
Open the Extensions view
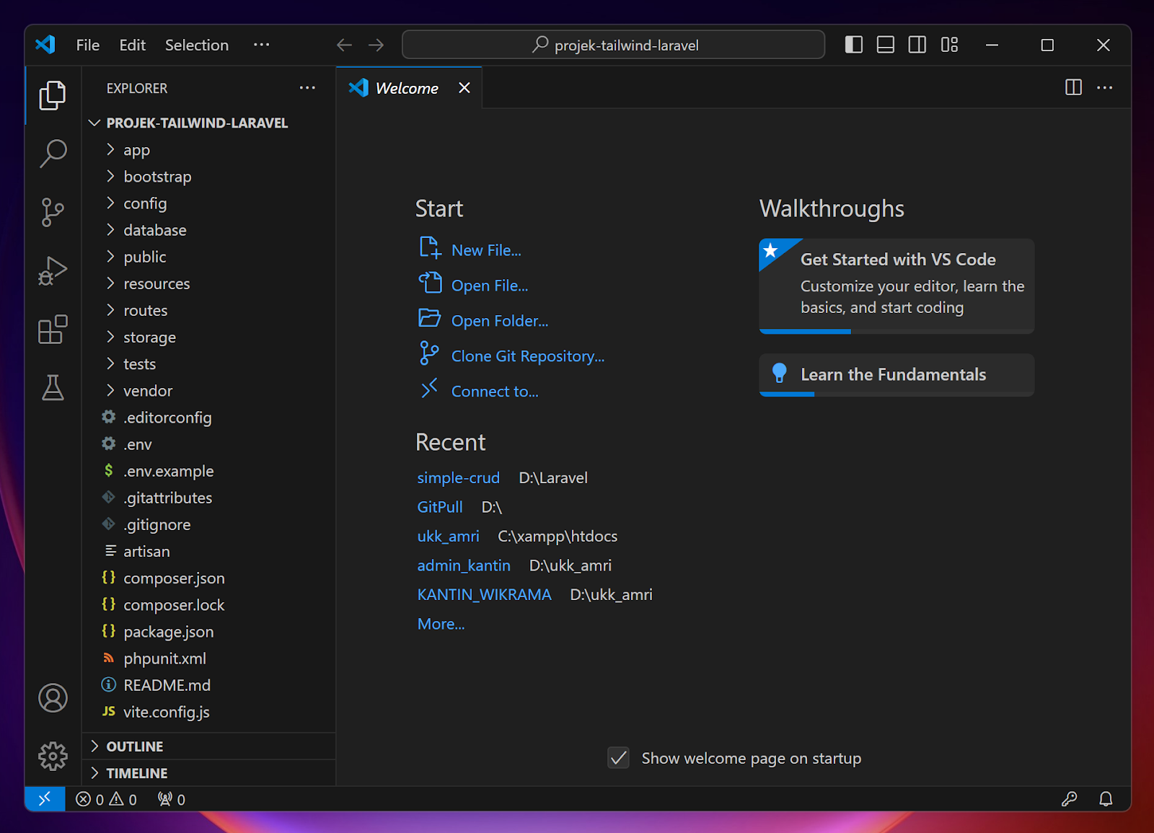[53, 330]
